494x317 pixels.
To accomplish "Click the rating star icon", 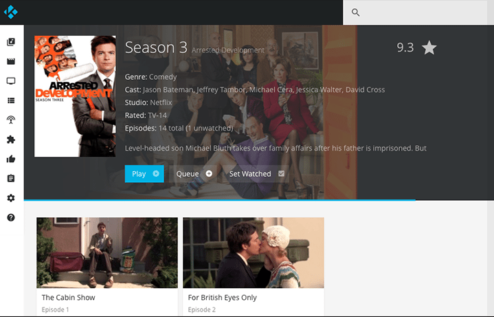I will (429, 48).
